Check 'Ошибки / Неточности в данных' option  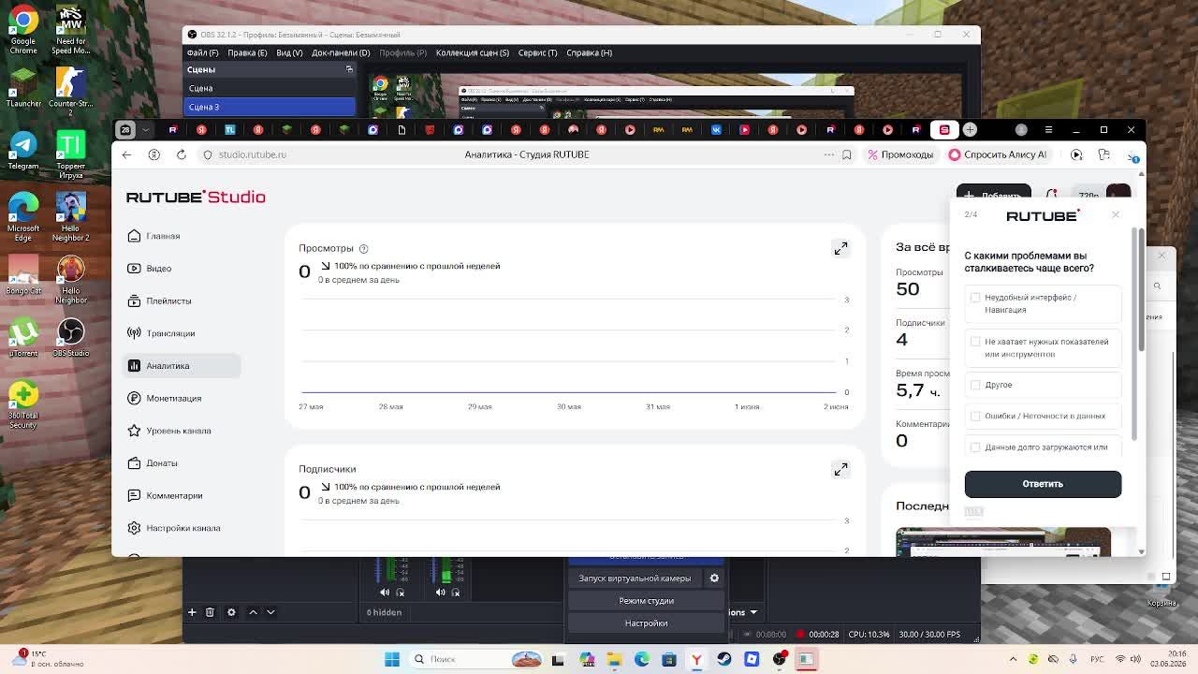click(975, 416)
